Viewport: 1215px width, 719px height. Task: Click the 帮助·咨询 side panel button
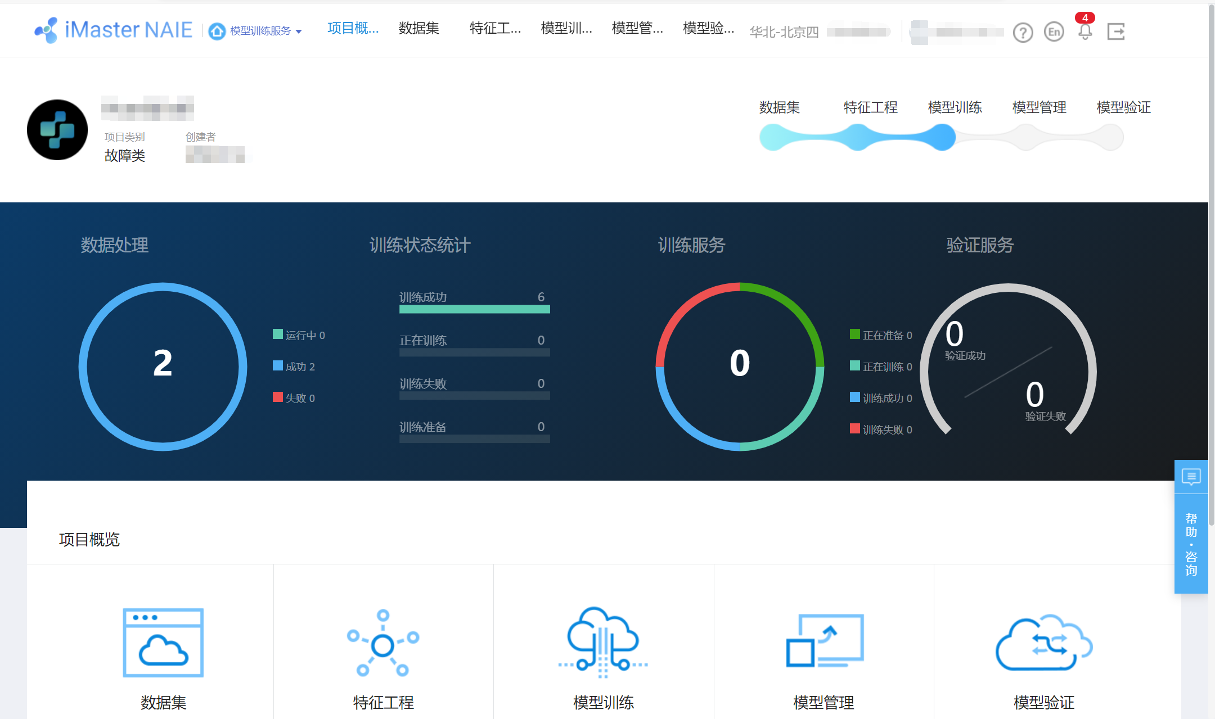click(1191, 542)
